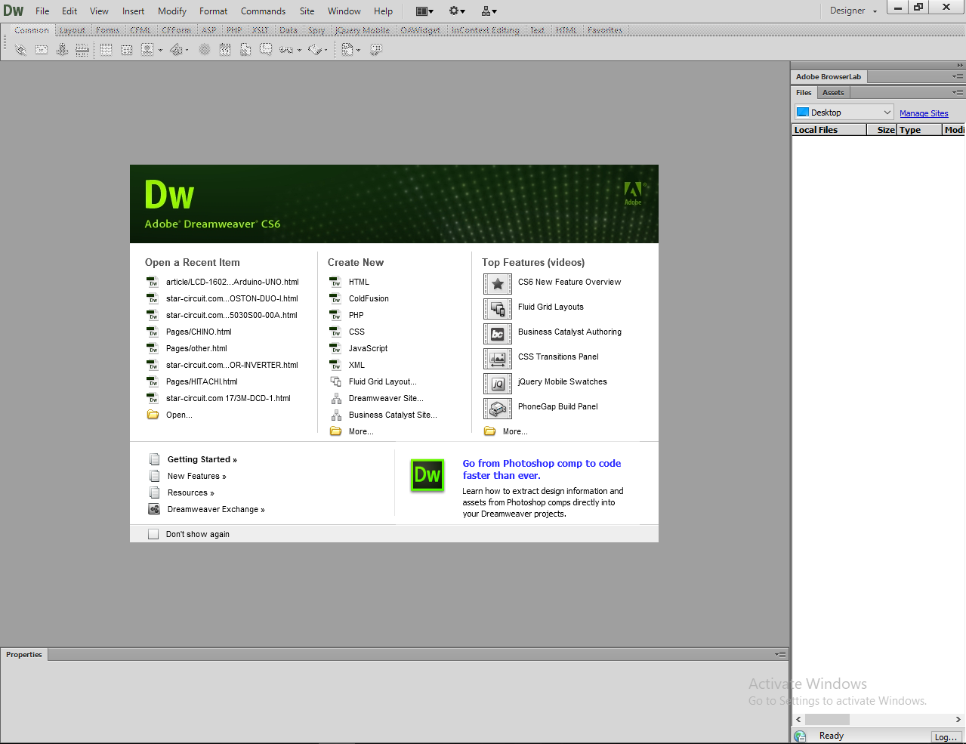966x744 pixels.
Task: Click the Type column header in the Files panel
Action: [x=920, y=130]
